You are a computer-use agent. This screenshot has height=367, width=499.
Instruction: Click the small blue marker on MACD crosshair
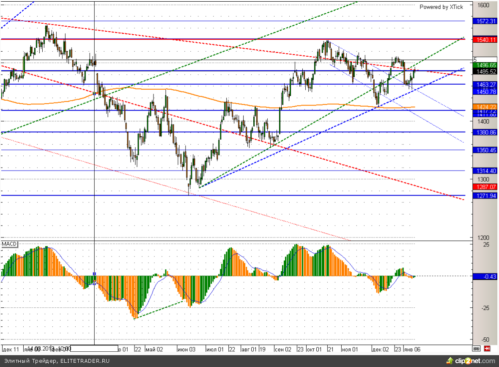(94, 274)
